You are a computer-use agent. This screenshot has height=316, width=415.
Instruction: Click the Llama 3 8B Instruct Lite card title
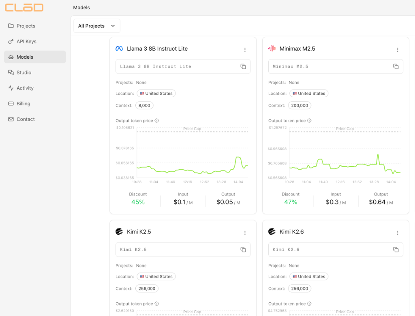tap(157, 49)
